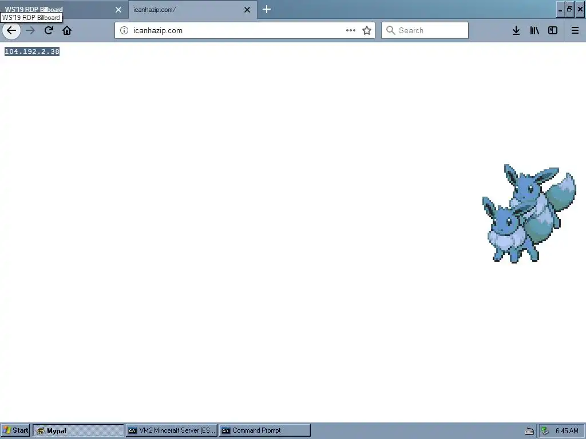This screenshot has height=439, width=586.
Task: Minimize the browser window
Action: [x=560, y=10]
